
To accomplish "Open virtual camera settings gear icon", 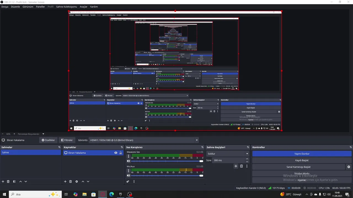I will [x=349, y=167].
